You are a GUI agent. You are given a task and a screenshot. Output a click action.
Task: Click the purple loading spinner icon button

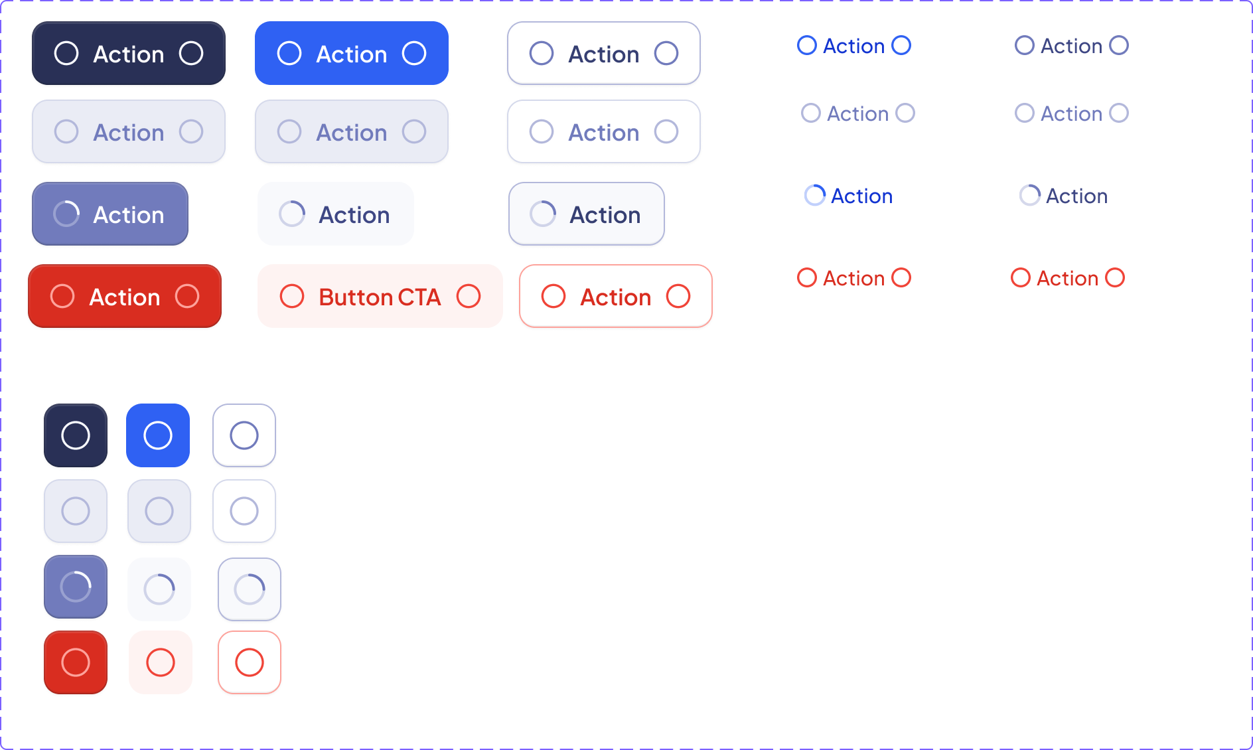[x=76, y=587]
